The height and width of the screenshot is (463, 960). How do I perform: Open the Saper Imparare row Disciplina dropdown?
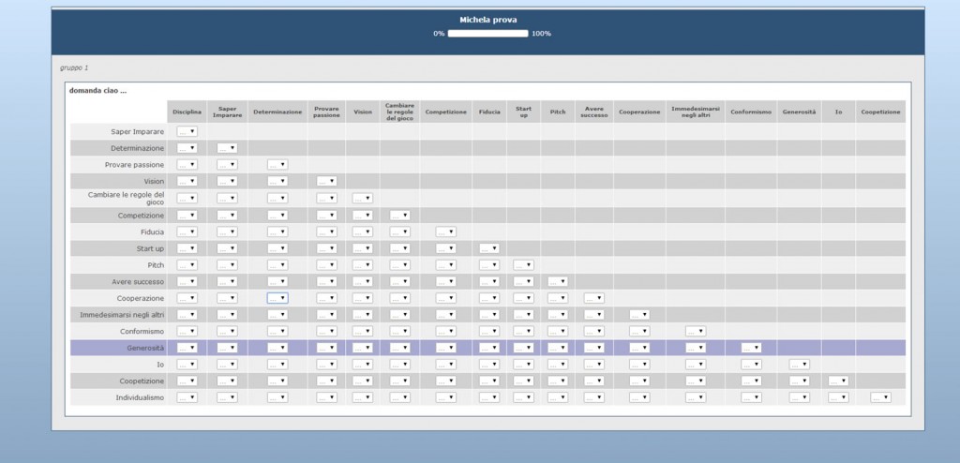(187, 132)
